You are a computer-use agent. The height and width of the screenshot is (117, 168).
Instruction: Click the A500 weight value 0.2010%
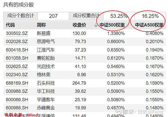click(155, 42)
